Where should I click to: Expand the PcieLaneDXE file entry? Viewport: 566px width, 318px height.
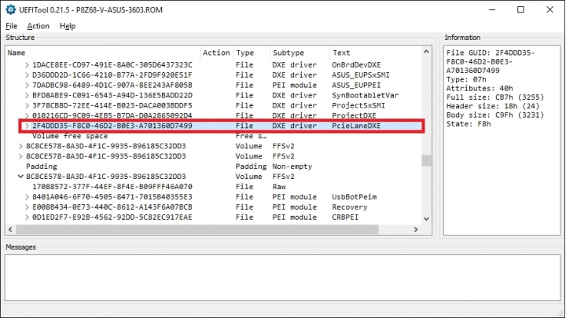coord(27,126)
